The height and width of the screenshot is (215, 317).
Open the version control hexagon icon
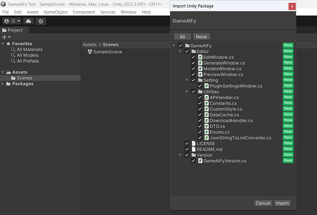tap(40, 21)
